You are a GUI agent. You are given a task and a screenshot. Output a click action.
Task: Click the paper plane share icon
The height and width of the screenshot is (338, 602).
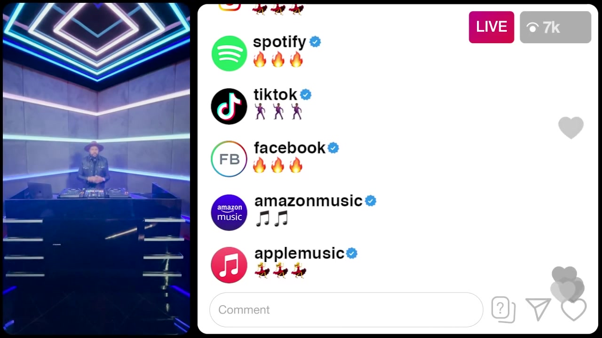pos(539,309)
